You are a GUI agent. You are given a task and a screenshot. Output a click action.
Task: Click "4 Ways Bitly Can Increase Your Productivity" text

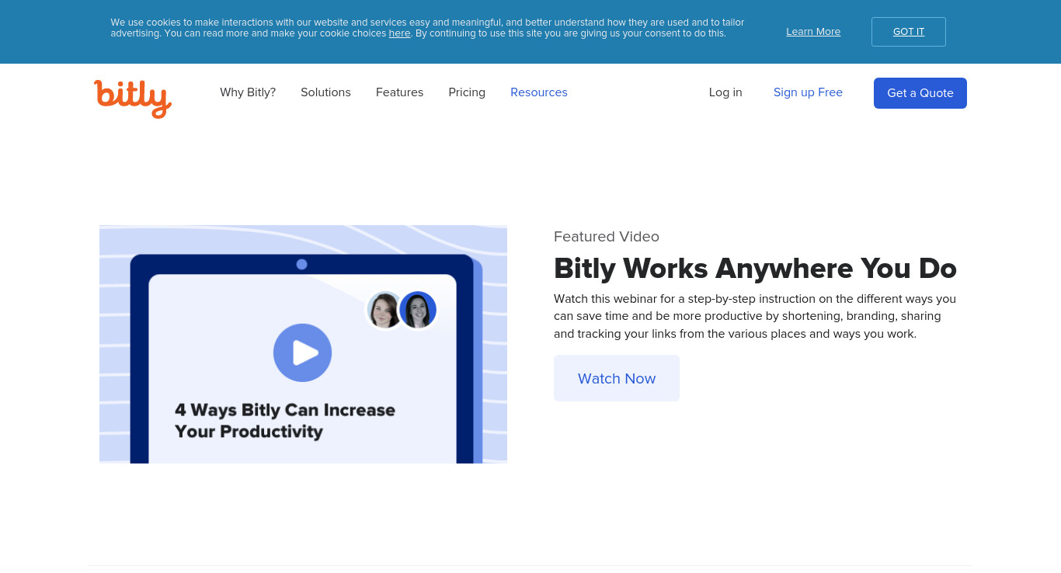click(285, 421)
